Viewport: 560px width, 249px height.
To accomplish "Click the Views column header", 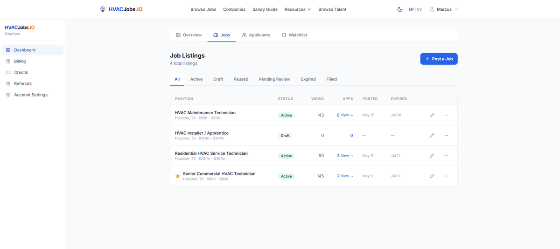I will click(x=317, y=99).
